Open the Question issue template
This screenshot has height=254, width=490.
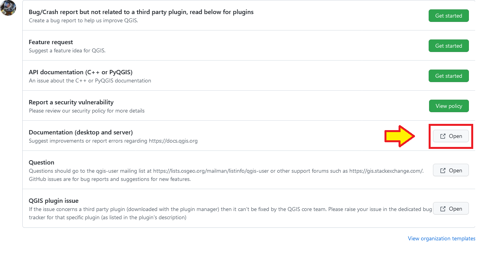[x=451, y=170]
